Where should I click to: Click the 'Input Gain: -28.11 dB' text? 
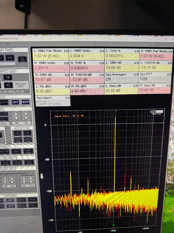(69, 116)
